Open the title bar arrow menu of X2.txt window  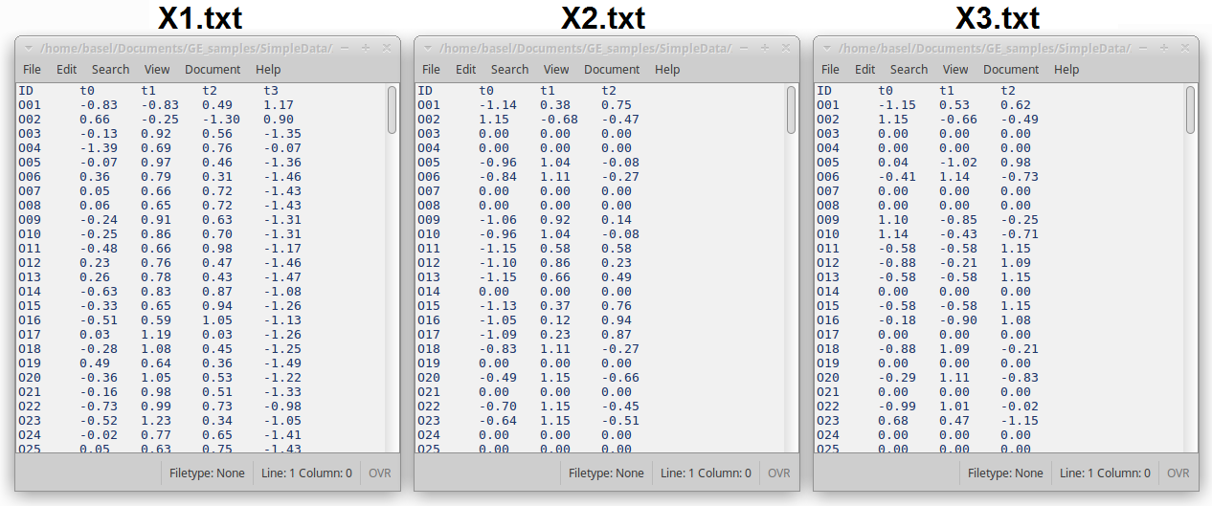(428, 48)
